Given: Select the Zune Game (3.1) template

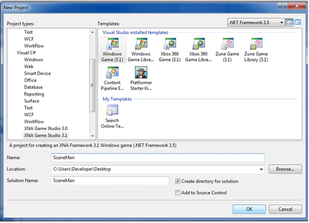Looking at the screenshot, I should (x=227, y=50).
